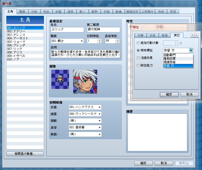Switch to the 技能 database tab

[34, 12]
